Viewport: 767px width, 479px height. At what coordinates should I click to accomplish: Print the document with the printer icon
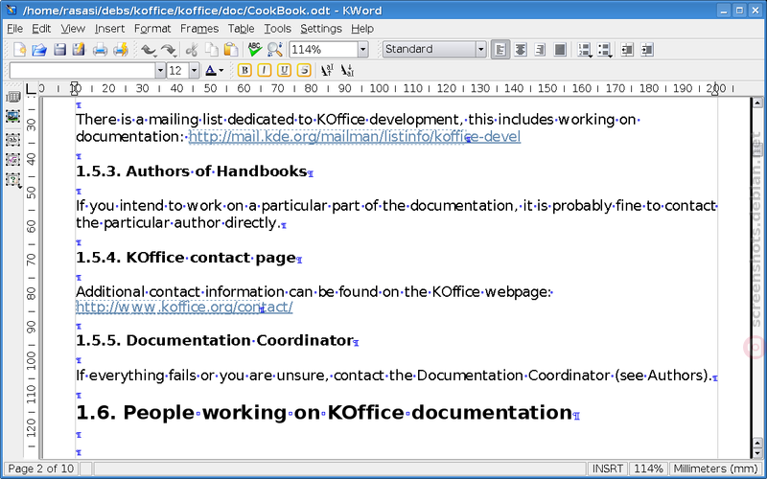[100, 50]
